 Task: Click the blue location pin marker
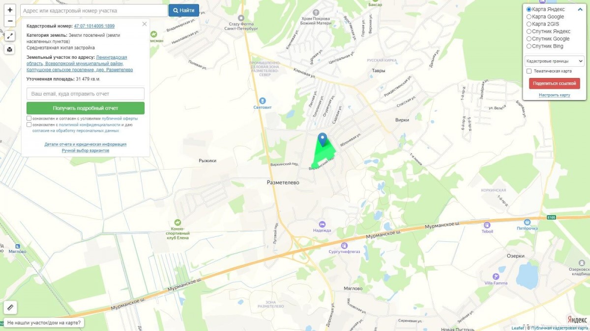(x=323, y=139)
